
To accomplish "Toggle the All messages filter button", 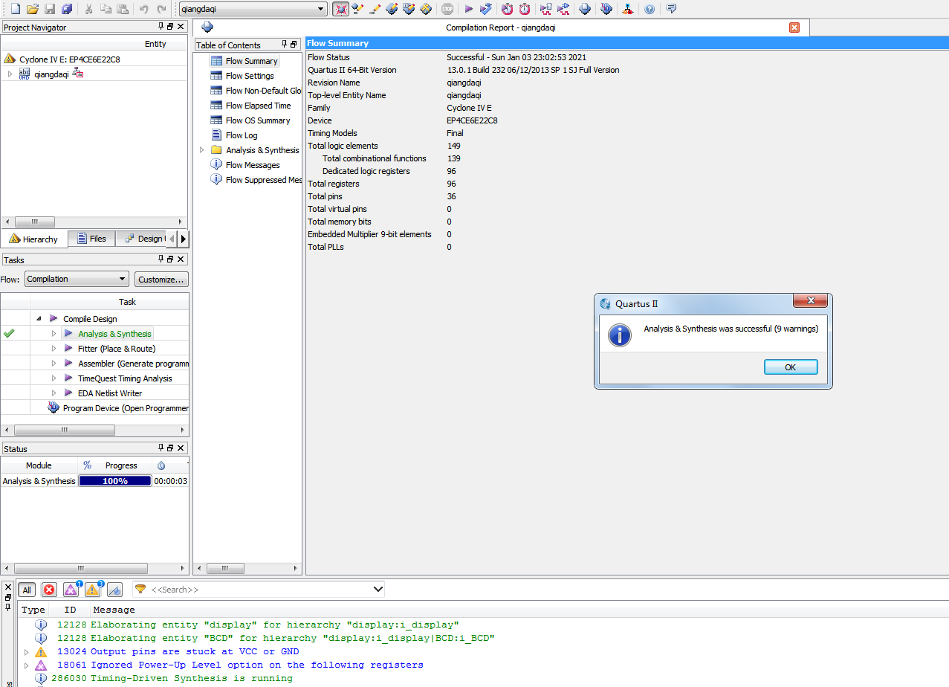I will 27,590.
